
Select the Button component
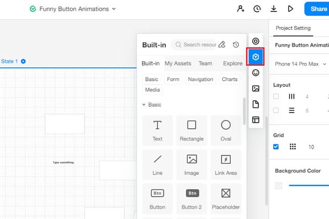(x=157, y=199)
